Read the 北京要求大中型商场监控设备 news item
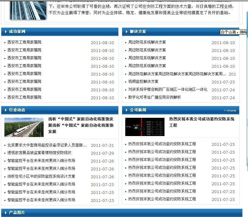Viewport: 248px width, 217px height. tap(47, 145)
